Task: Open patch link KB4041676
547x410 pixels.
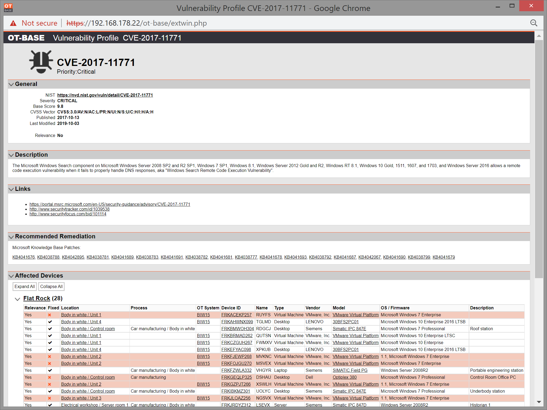Action: (x=24, y=257)
